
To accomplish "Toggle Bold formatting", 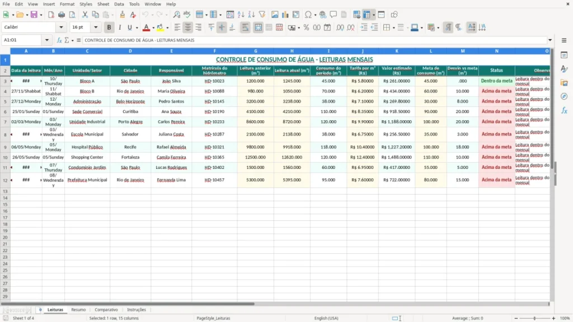I will (109, 27).
